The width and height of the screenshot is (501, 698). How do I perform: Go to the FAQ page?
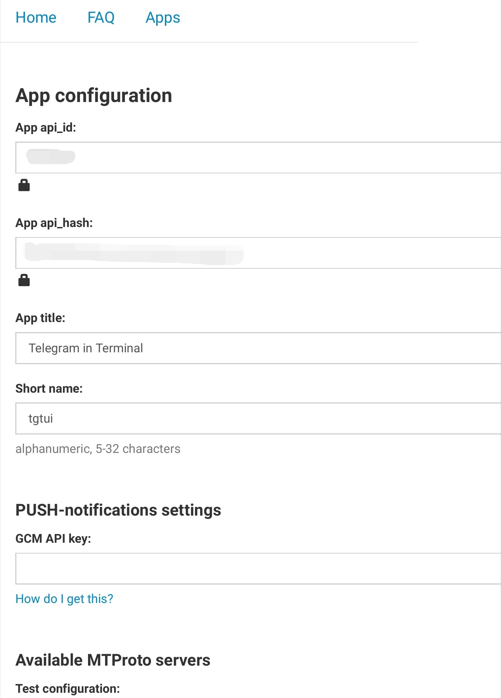point(101,18)
